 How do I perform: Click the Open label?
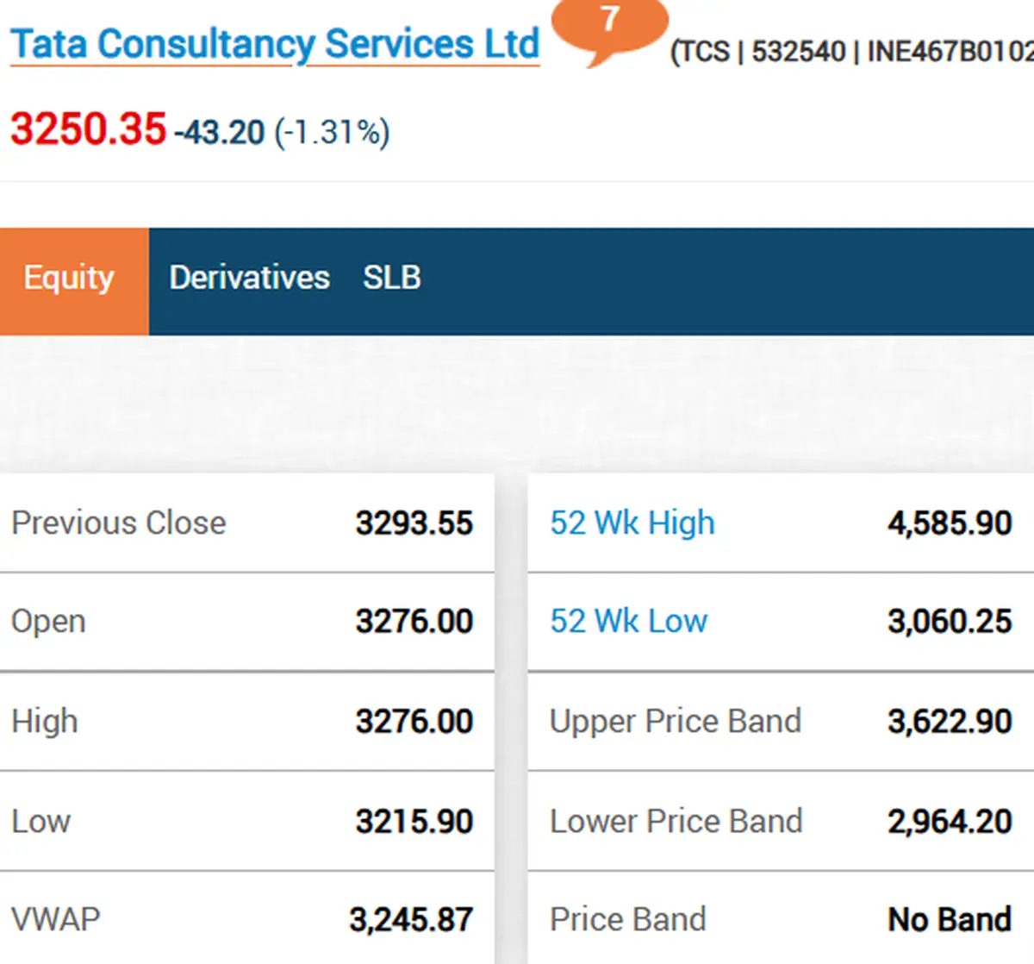48,622
